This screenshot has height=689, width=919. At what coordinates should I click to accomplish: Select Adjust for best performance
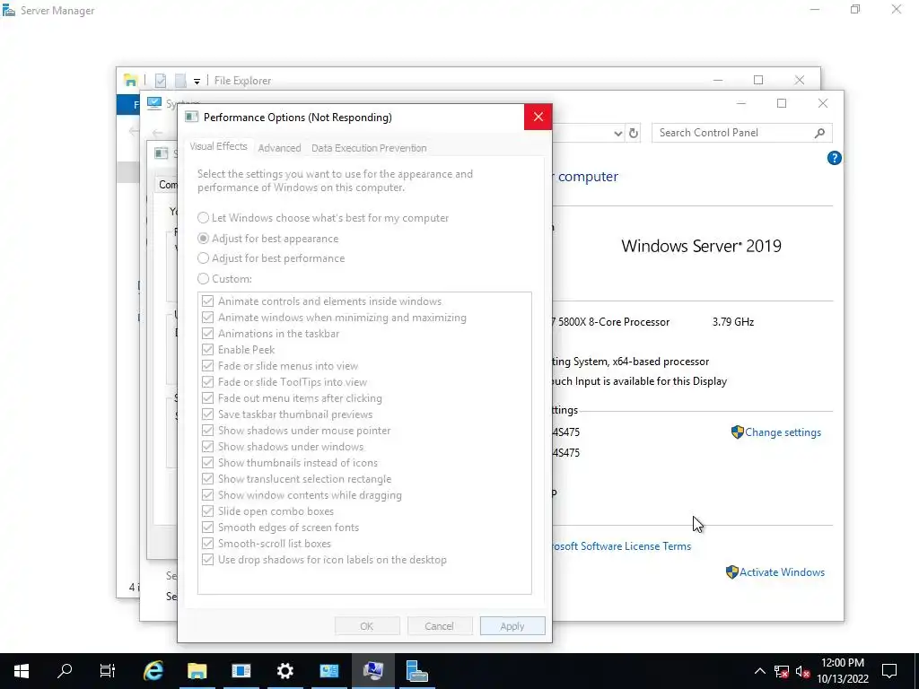point(271,258)
